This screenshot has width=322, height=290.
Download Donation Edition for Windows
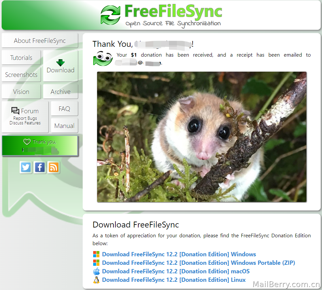179,254
